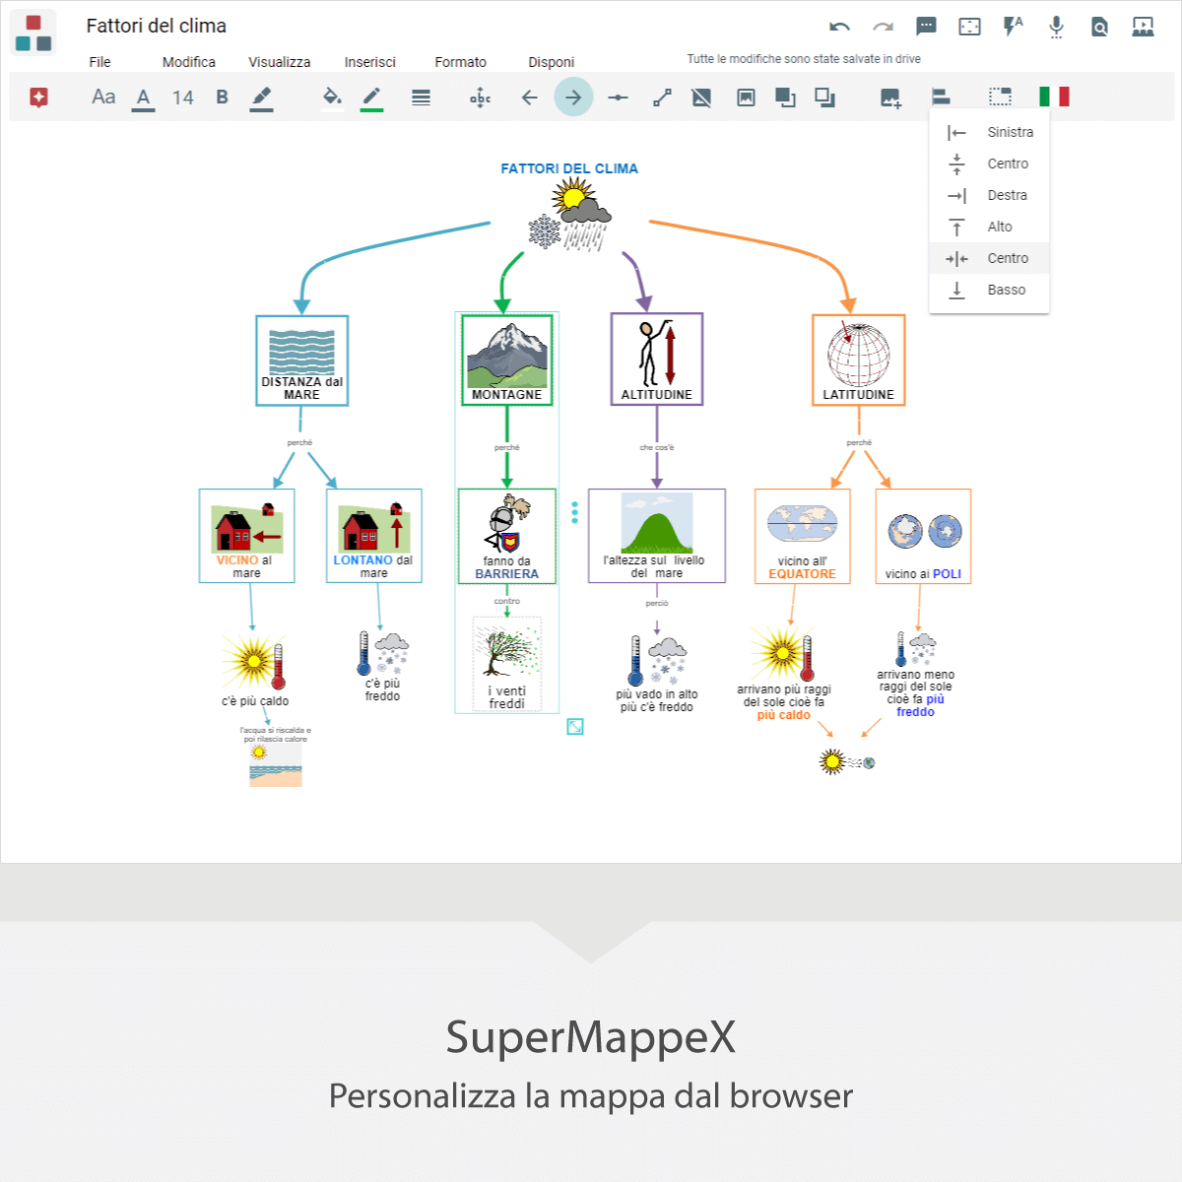Click the c'è più caldo label
The image size is (1182, 1182).
tap(255, 701)
